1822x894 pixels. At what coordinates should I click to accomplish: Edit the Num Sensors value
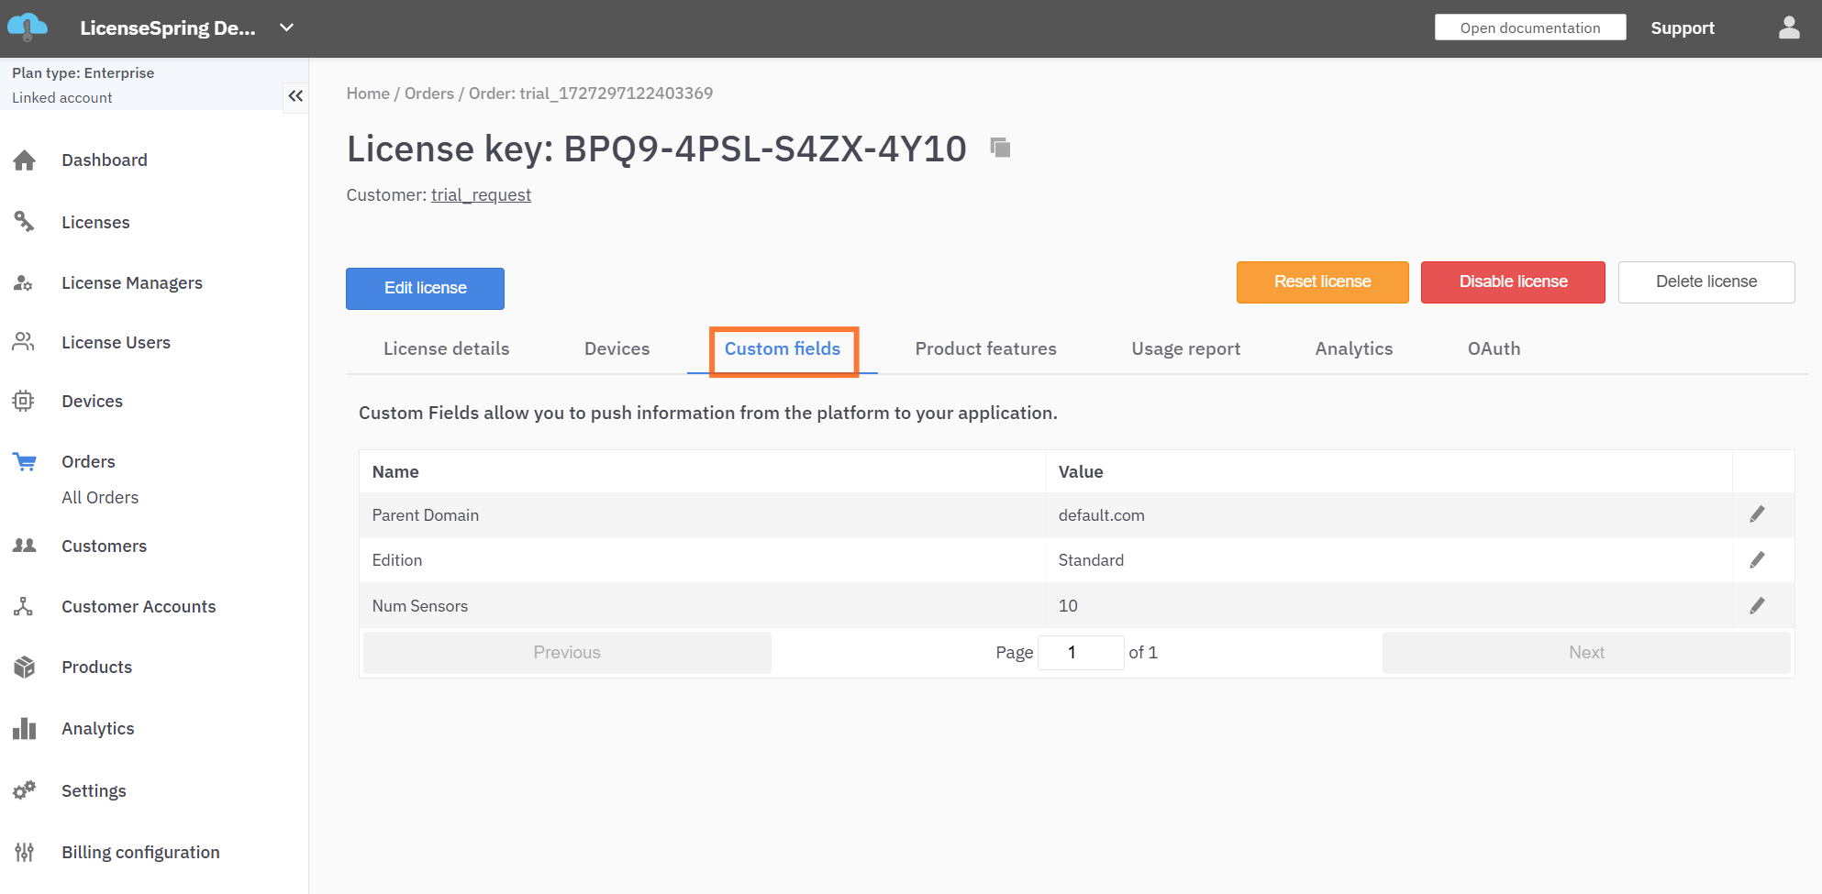coord(1756,606)
